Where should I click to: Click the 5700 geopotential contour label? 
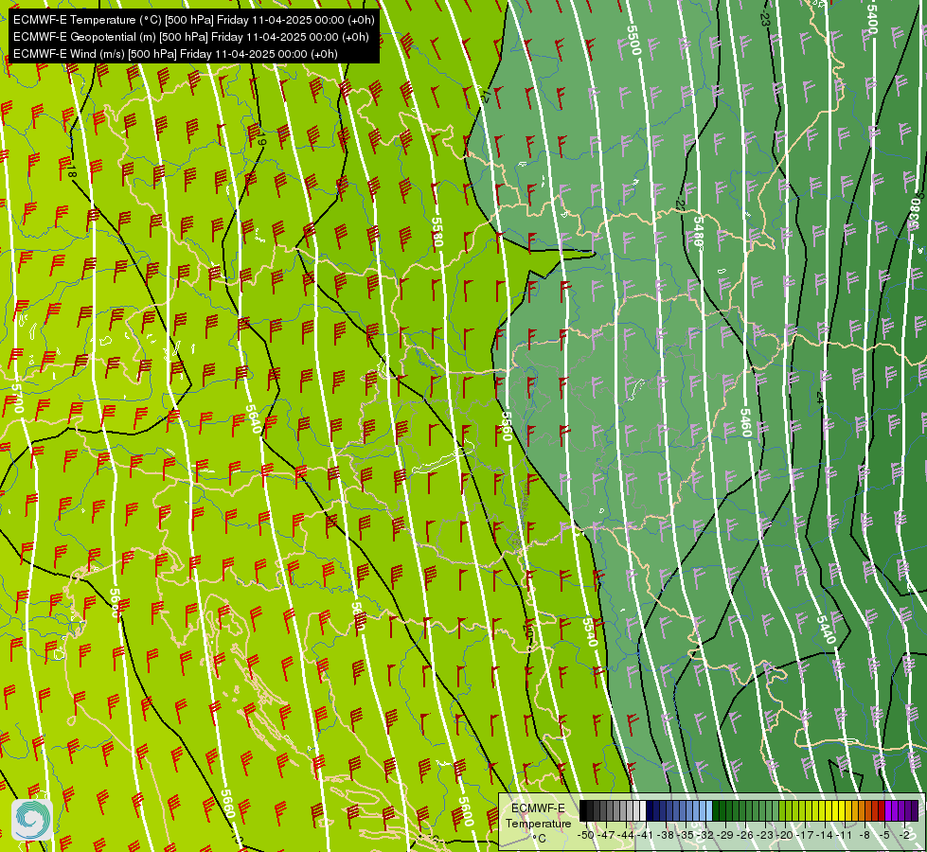17,398
